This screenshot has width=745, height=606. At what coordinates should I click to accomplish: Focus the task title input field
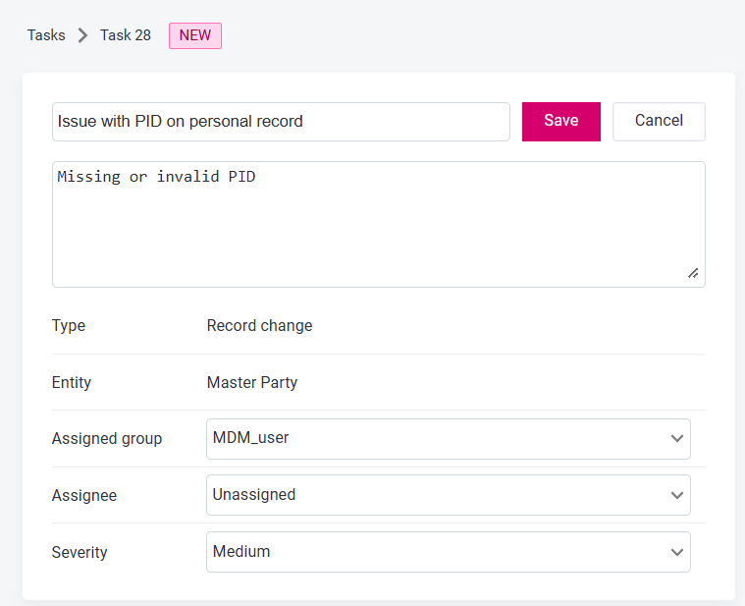281,122
